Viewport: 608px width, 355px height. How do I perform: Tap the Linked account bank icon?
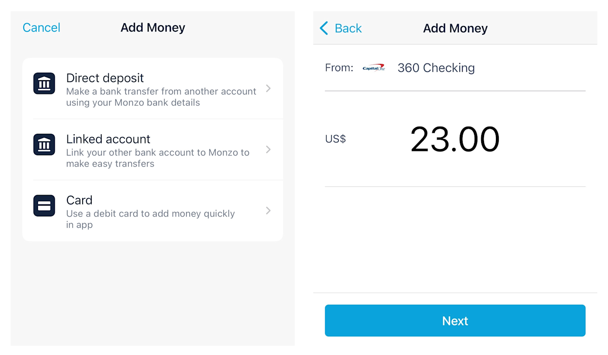point(44,145)
